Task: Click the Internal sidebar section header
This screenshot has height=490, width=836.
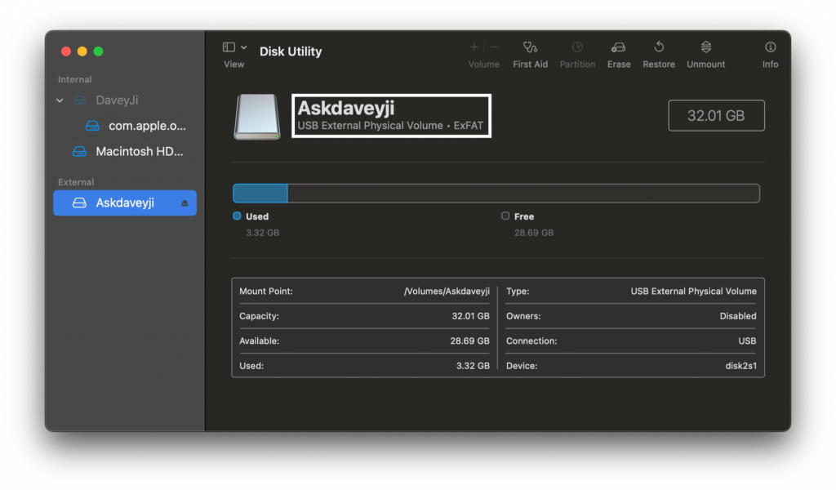Action: click(74, 79)
